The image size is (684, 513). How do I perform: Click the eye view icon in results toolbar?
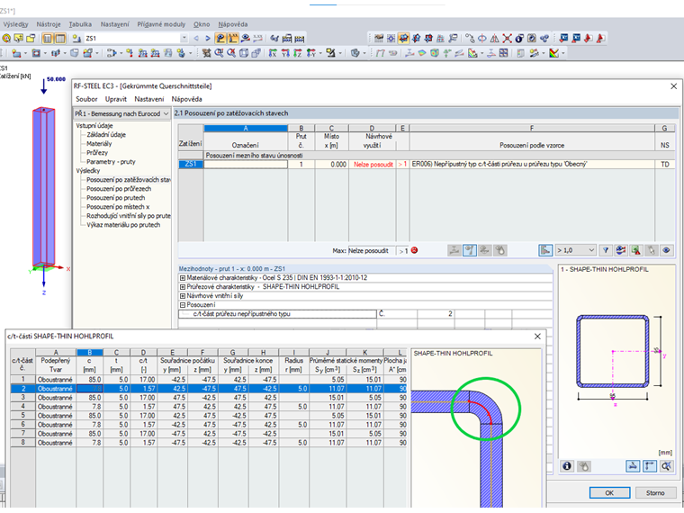667,250
